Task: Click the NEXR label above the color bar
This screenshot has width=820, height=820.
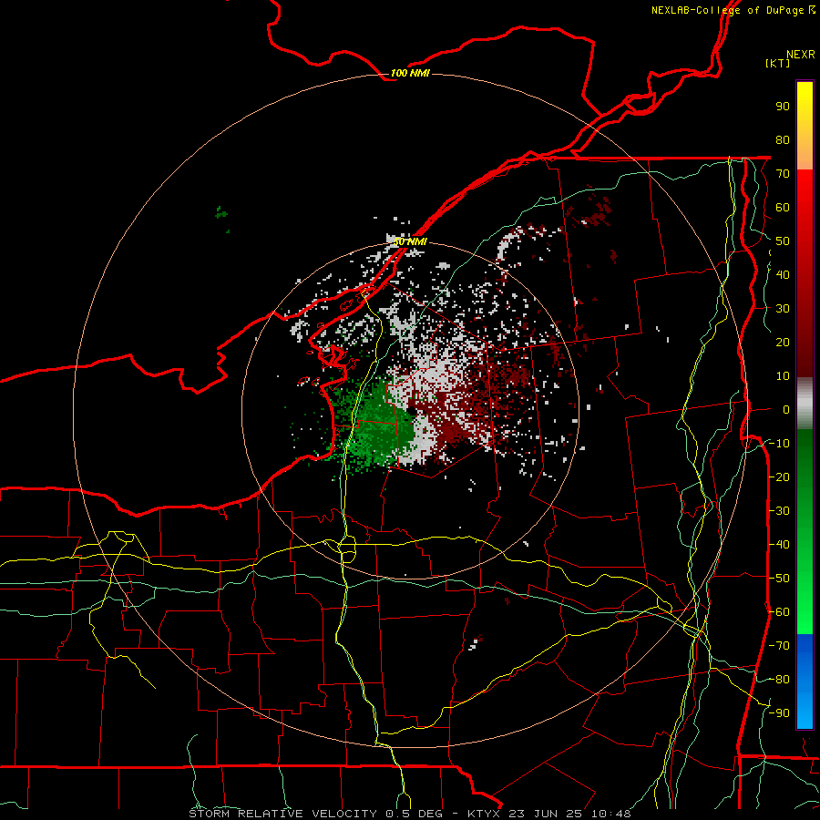Action: (800, 55)
